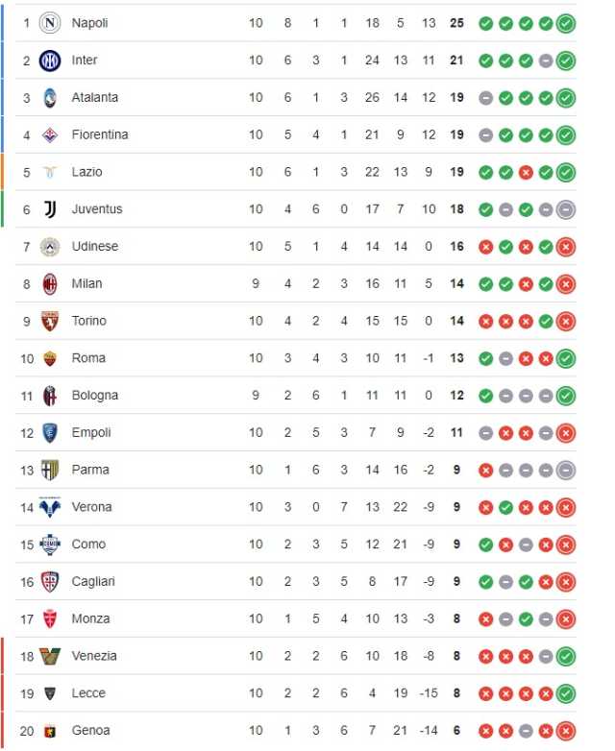Click the Cagliari club crest
Screen dimensions: 615x751
(x=50, y=582)
